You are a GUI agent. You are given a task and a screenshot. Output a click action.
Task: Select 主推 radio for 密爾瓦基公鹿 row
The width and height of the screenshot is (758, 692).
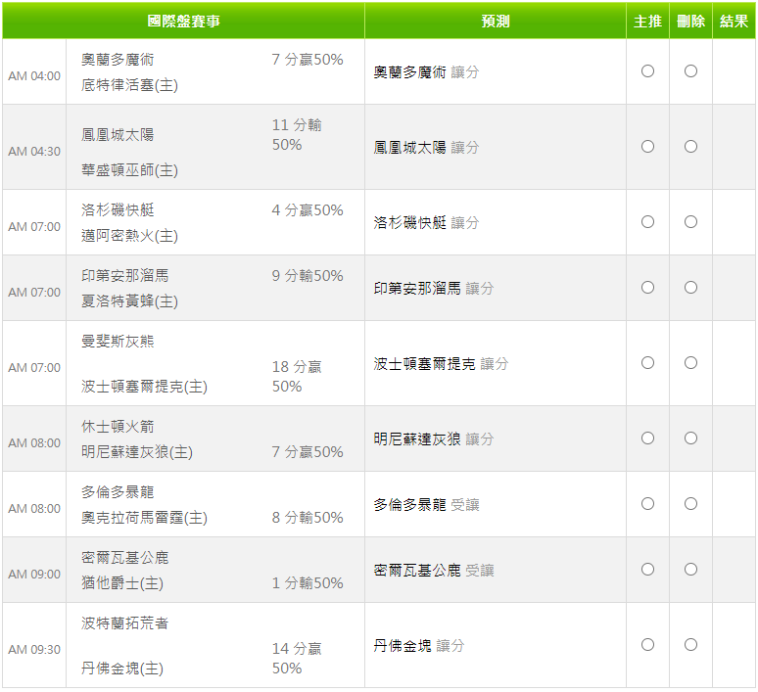[x=647, y=570]
